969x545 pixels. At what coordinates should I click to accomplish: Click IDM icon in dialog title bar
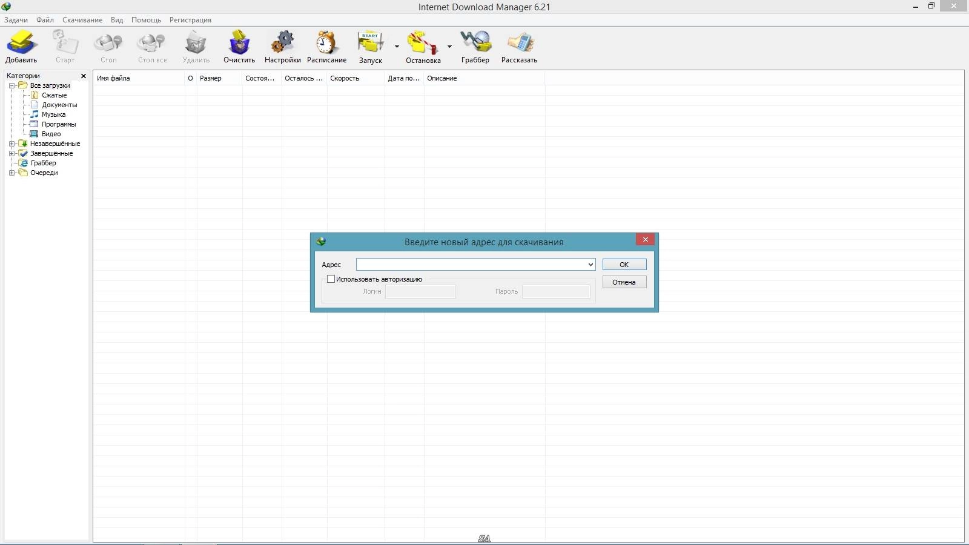[x=321, y=241]
